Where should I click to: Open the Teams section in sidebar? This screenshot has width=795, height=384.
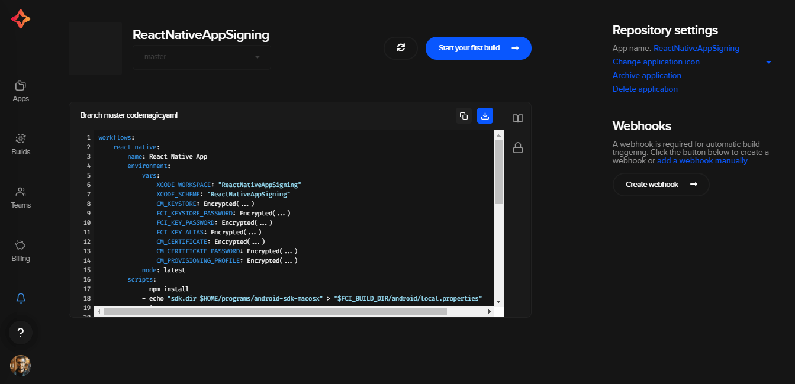[21, 198]
